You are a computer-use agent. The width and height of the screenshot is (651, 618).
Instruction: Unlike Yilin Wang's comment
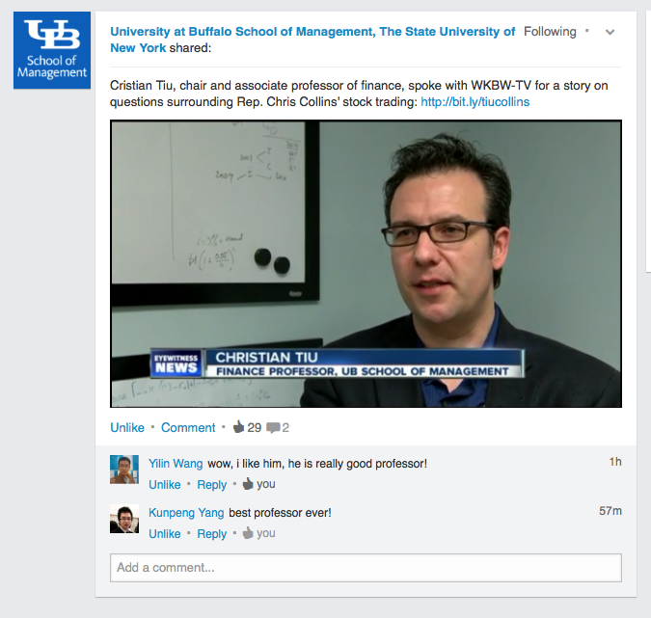[x=164, y=485]
